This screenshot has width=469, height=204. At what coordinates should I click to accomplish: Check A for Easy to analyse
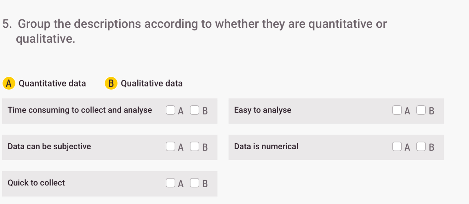click(397, 110)
